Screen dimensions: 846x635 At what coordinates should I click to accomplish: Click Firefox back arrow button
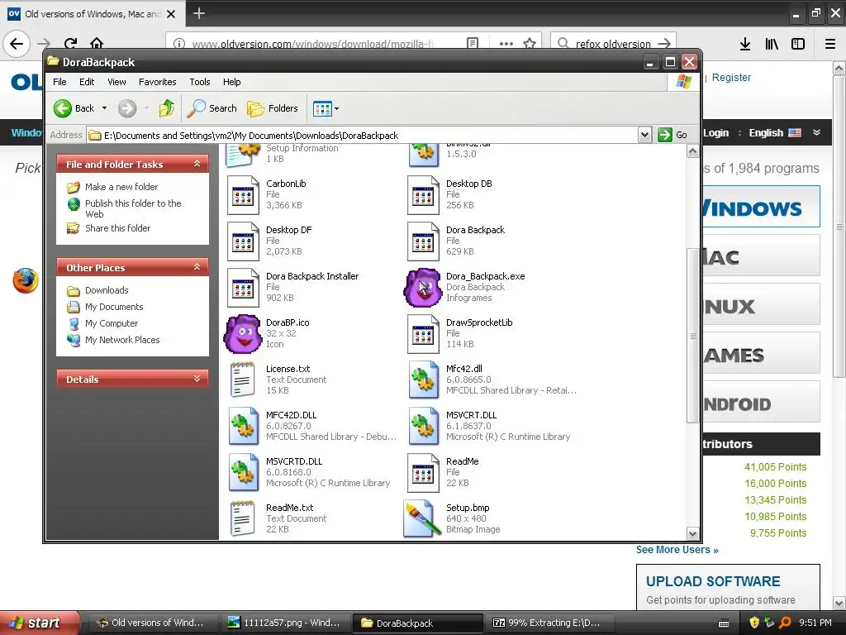[17, 44]
